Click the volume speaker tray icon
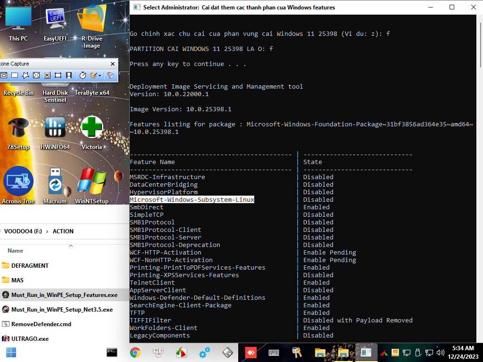This screenshot has width=483, height=362. coord(441,353)
